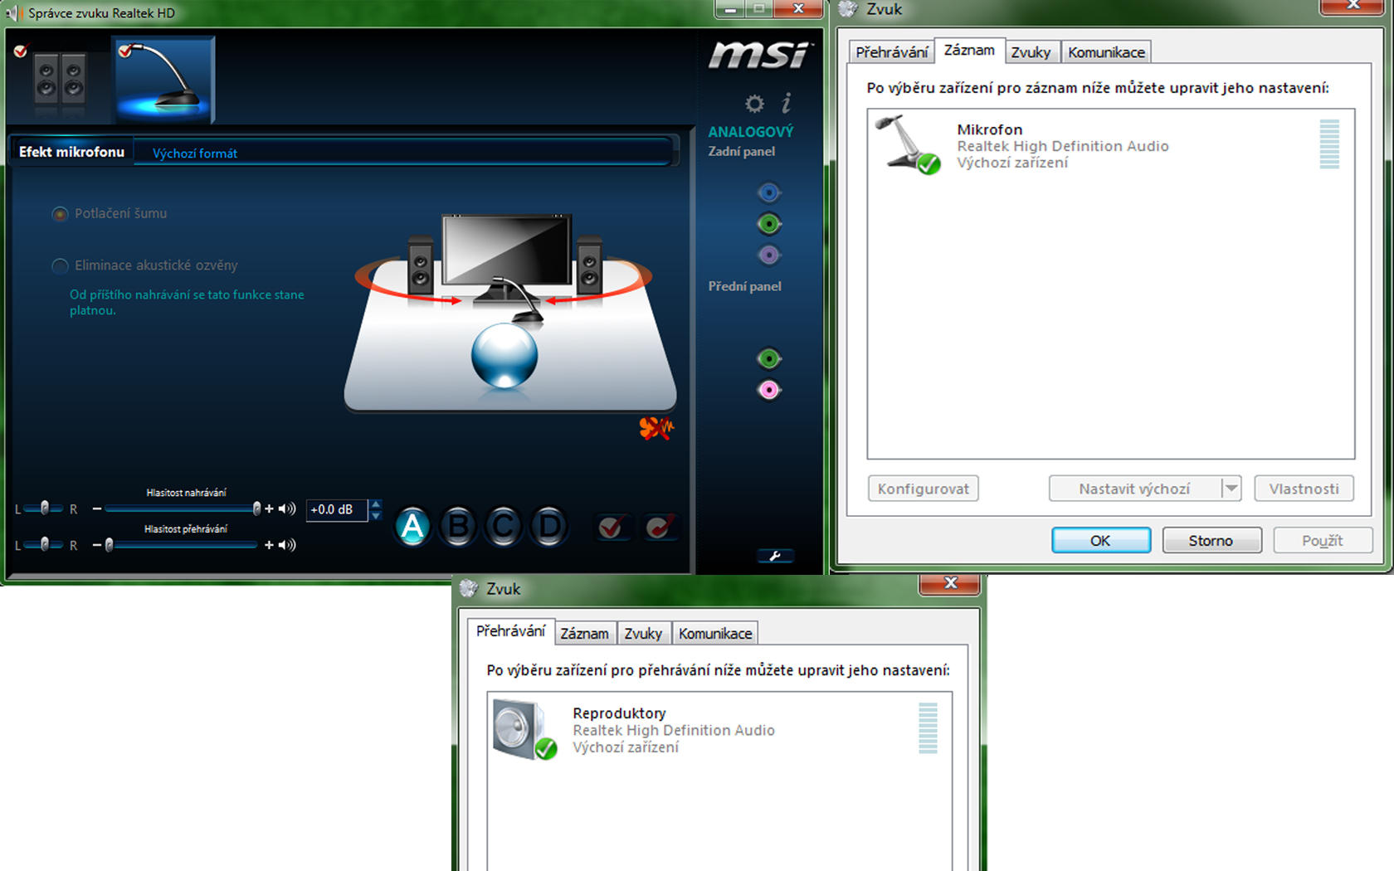1394x871 pixels.
Task: Select 'Mikrofon' device entry text
Action: tap(990, 129)
